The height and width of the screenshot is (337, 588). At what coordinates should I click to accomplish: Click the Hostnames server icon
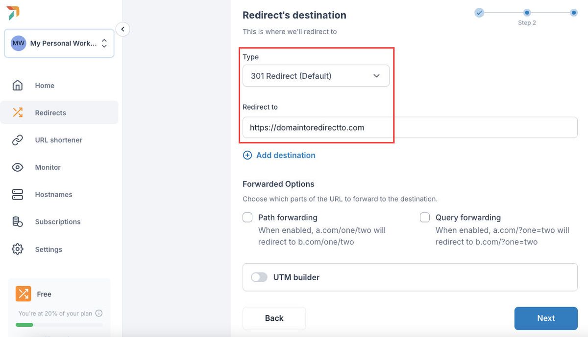coord(18,195)
